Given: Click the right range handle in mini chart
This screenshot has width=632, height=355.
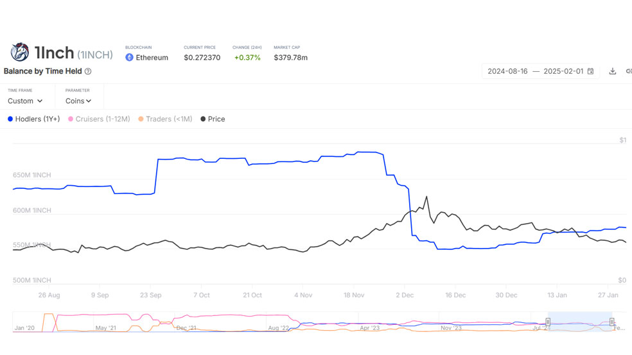Looking at the screenshot, I should click(x=612, y=322).
